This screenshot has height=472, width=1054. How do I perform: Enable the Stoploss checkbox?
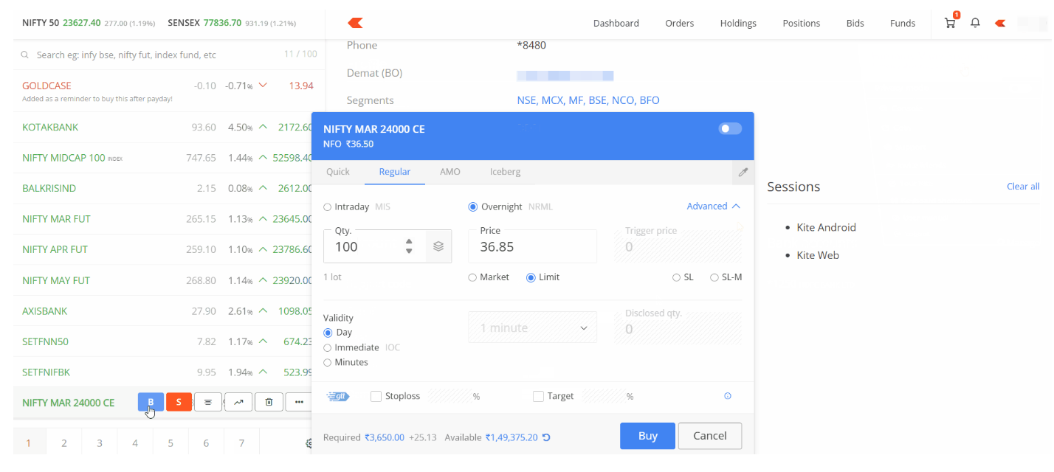[x=376, y=397]
